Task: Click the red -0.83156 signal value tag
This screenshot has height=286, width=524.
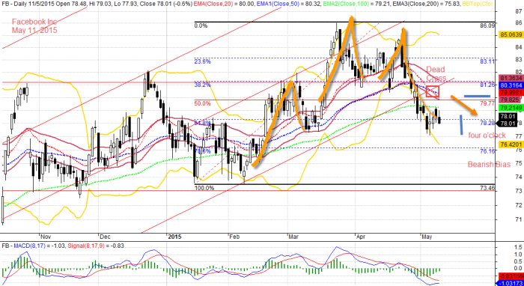Action: pyautogui.click(x=511, y=276)
